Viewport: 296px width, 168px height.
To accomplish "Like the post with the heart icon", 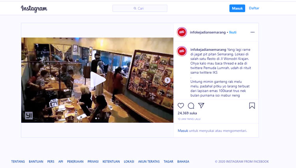I will [181, 106].
